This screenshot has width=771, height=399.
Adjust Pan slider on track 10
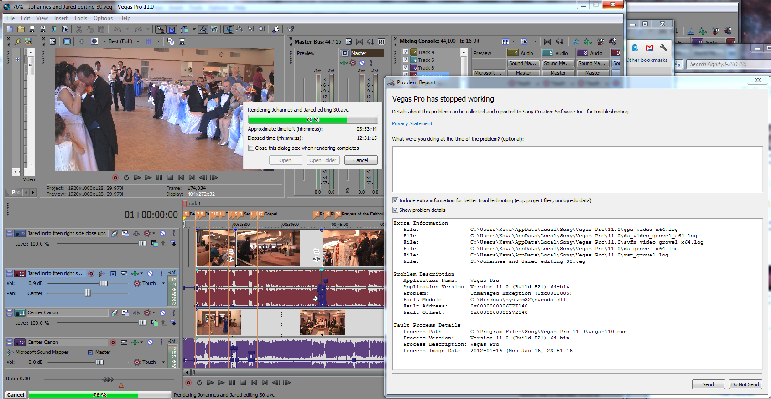click(88, 293)
